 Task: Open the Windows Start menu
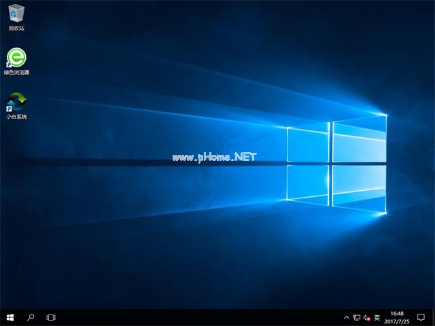(x=10, y=317)
